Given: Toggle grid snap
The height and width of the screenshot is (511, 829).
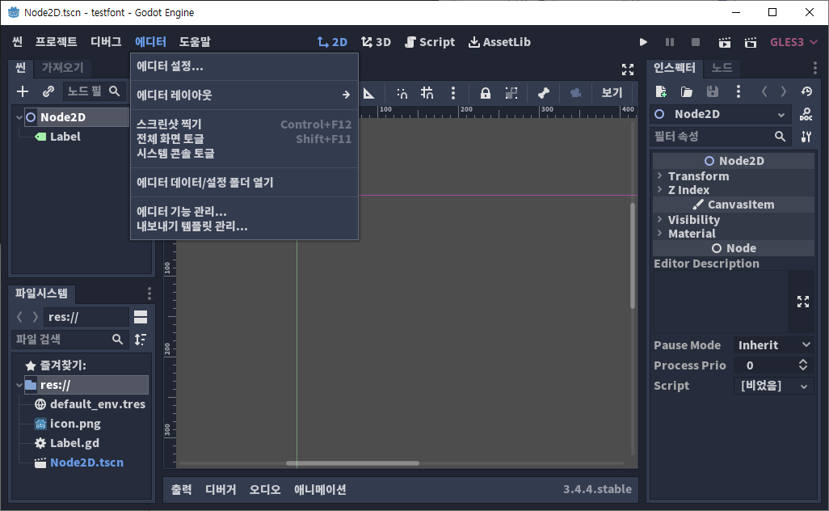Looking at the screenshot, I should point(427,94).
